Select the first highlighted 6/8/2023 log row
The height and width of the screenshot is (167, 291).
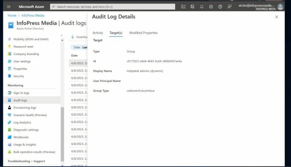coord(78,63)
